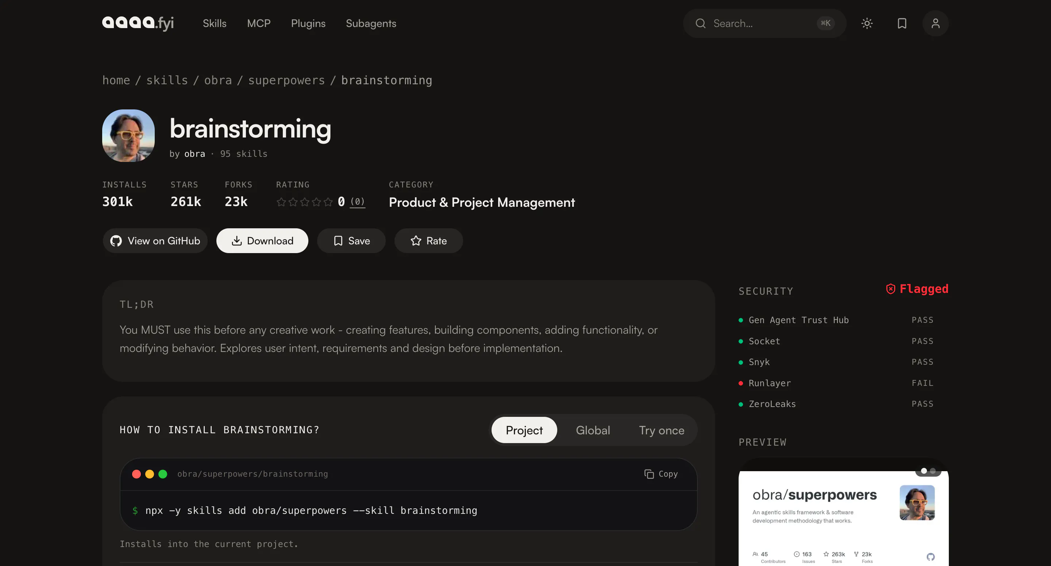The height and width of the screenshot is (566, 1051).
Task: Save this skill with the Save button
Action: pos(351,241)
